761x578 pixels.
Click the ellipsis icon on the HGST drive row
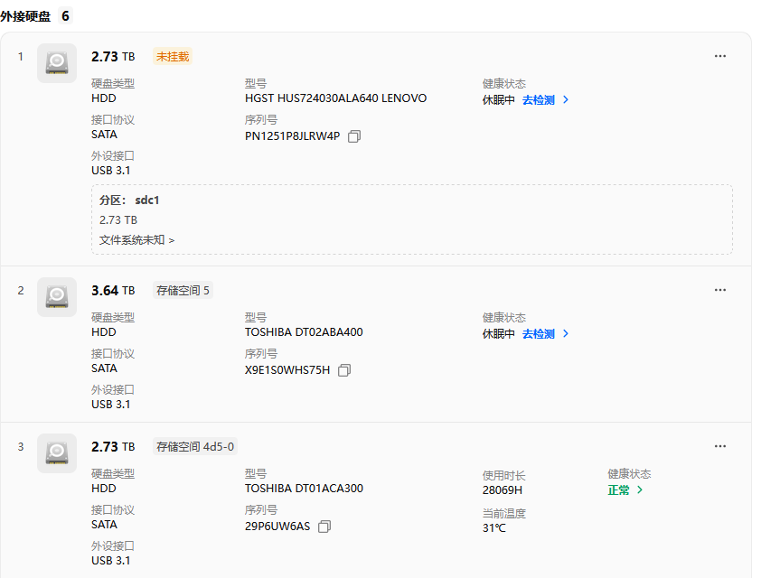(719, 55)
